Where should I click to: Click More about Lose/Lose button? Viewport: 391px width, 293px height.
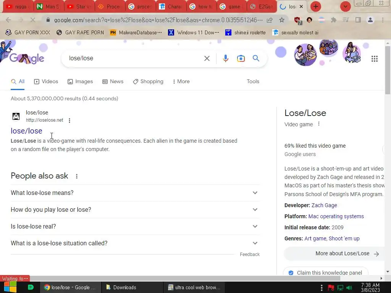[x=334, y=254]
